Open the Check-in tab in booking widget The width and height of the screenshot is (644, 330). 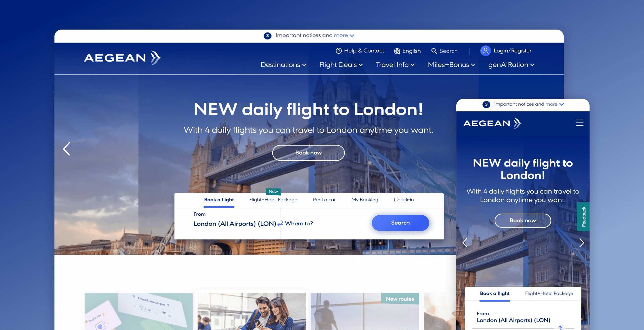coord(404,200)
